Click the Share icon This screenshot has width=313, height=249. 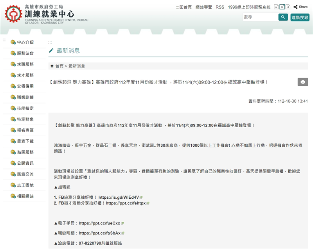tap(295, 7)
